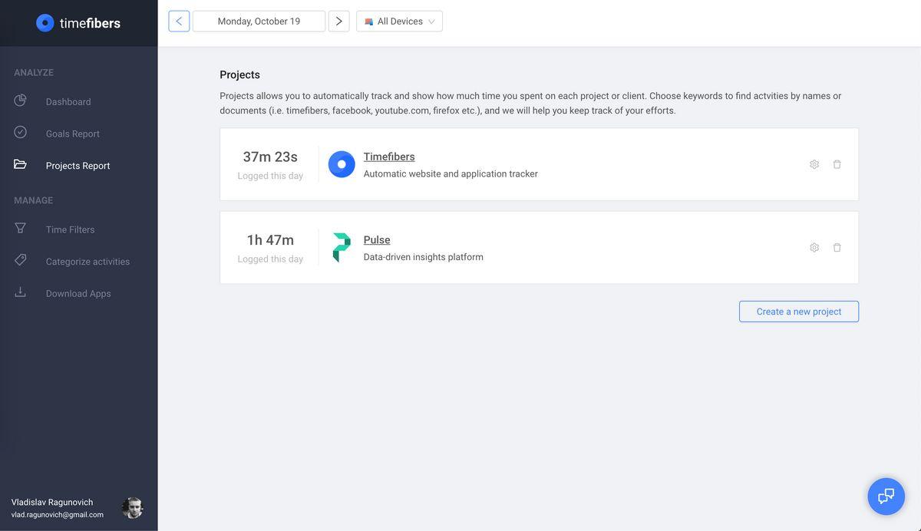Click the user name Vladislav Ragunovich
Viewport: 921px width, 531px height.
[x=52, y=503]
